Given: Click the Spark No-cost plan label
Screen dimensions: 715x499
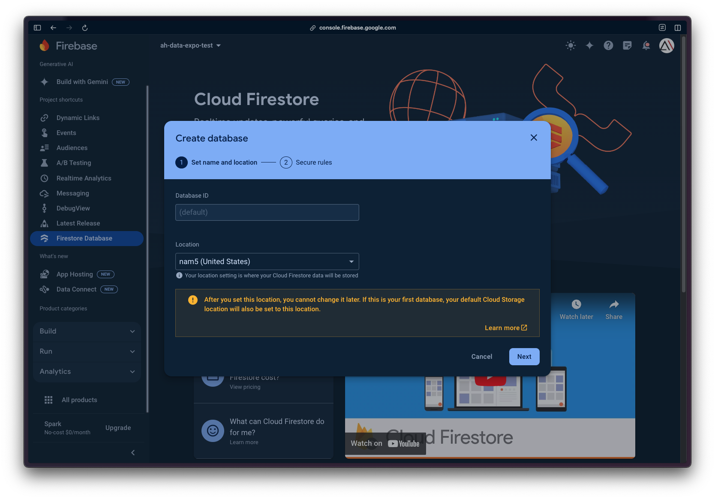Looking at the screenshot, I should click(67, 428).
